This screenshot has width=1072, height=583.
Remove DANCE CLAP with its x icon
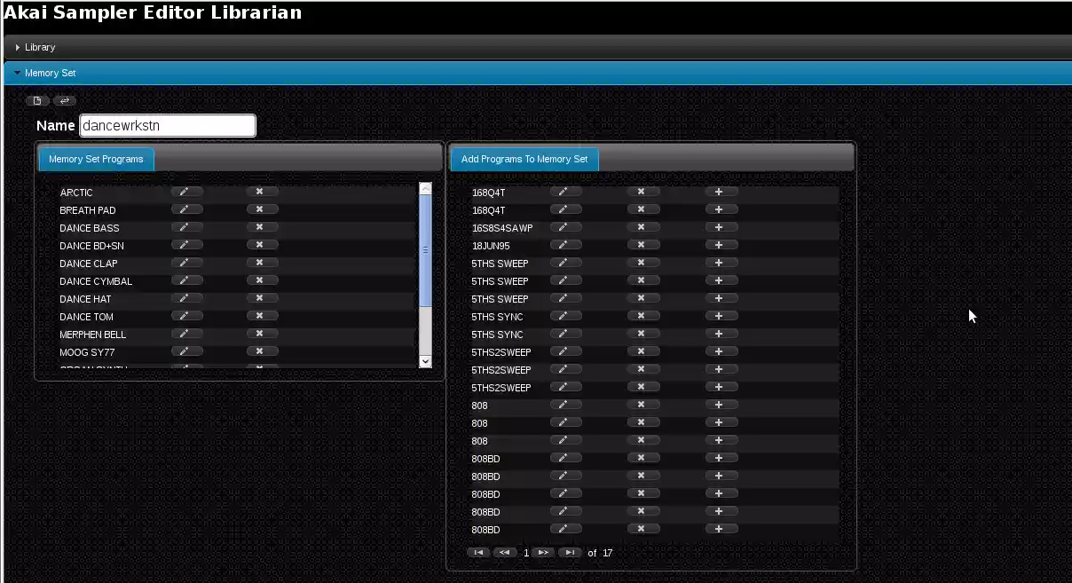[x=262, y=262]
